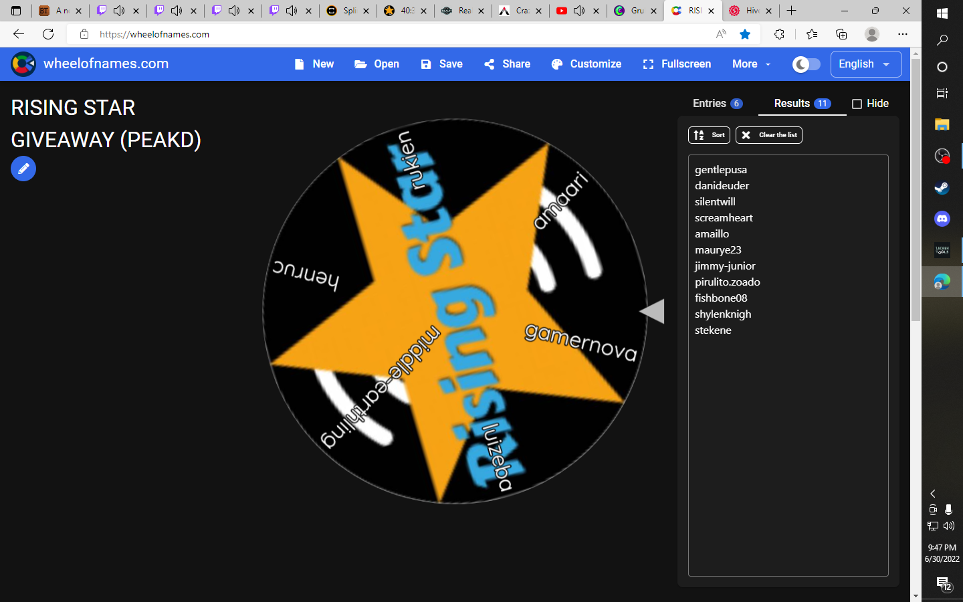Share the wheel

[x=507, y=64]
